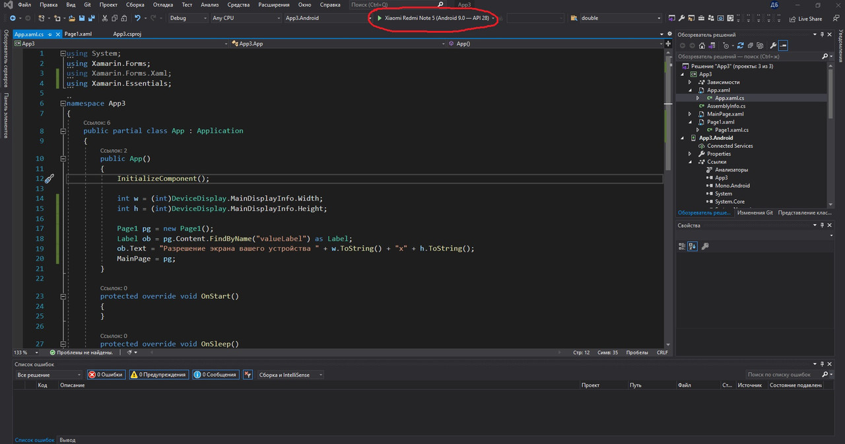
Task: Open the Отладка menu
Action: coord(163,5)
